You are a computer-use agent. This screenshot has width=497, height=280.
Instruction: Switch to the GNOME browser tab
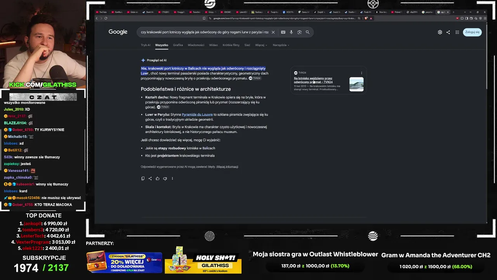[x=227, y=12]
